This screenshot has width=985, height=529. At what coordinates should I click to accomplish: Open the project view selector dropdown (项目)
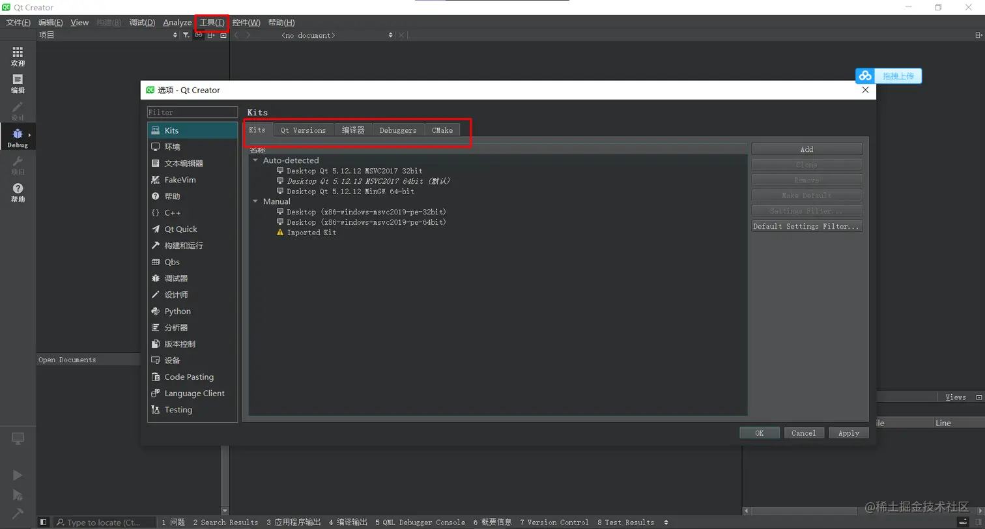click(107, 35)
